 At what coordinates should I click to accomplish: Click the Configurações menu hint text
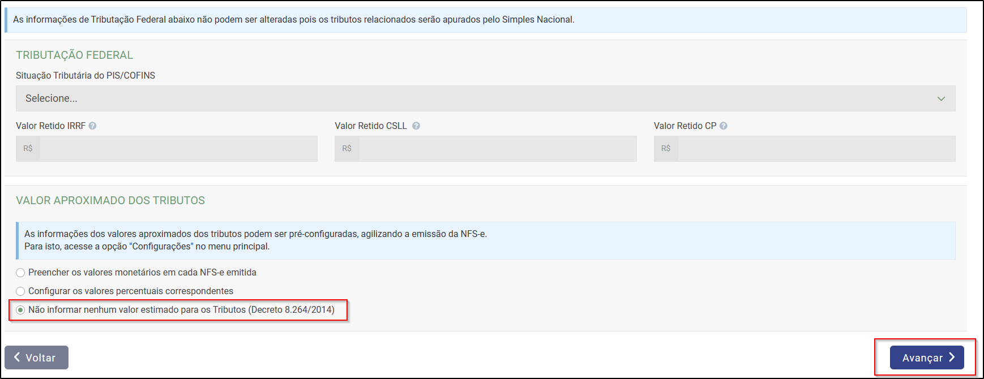[x=147, y=247]
